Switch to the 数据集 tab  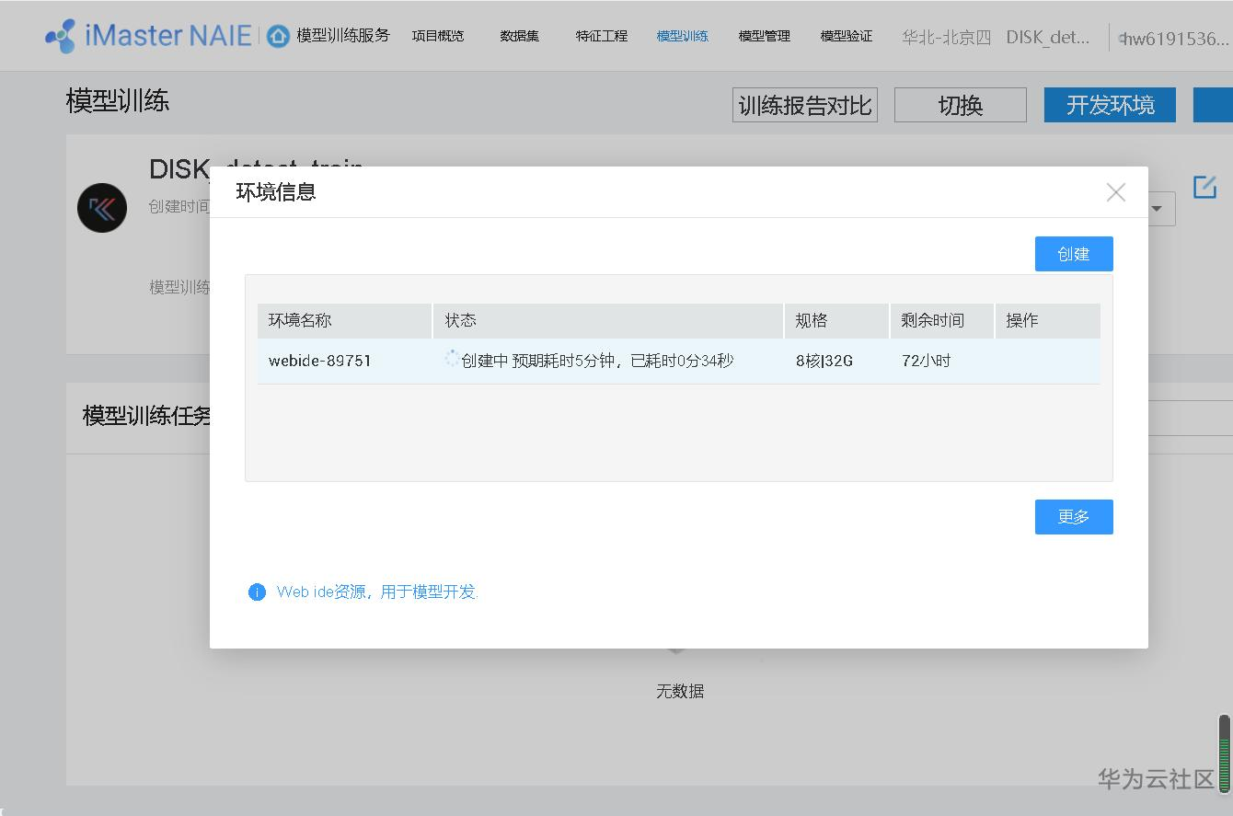pos(520,36)
